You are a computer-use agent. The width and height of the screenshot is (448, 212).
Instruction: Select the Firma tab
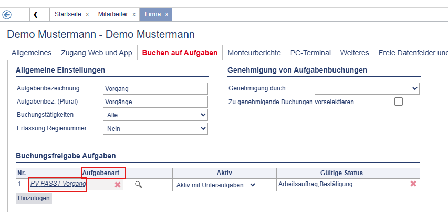pyautogui.click(x=152, y=14)
